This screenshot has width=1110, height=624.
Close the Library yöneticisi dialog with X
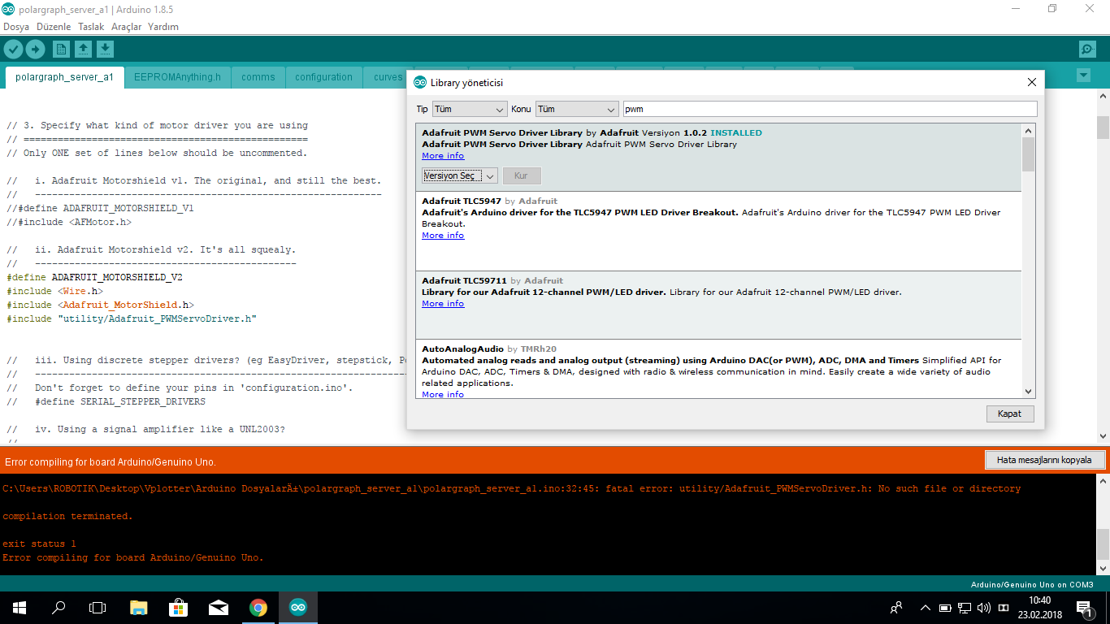click(x=1032, y=82)
